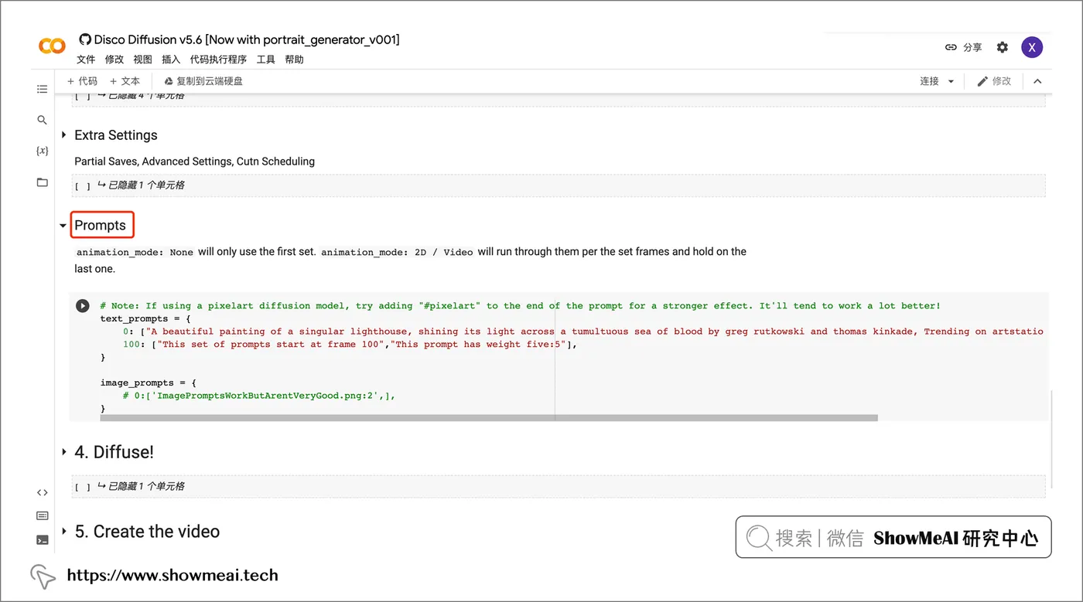The width and height of the screenshot is (1083, 602).
Task: Open the code snippets icon
Action: [43, 492]
